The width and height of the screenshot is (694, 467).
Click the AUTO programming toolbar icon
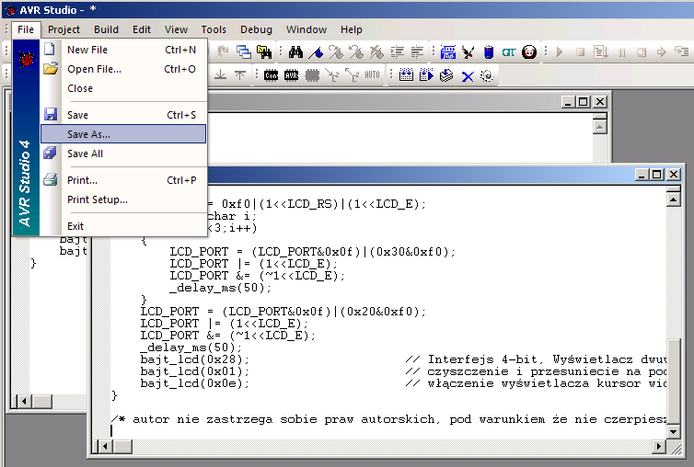[x=372, y=75]
